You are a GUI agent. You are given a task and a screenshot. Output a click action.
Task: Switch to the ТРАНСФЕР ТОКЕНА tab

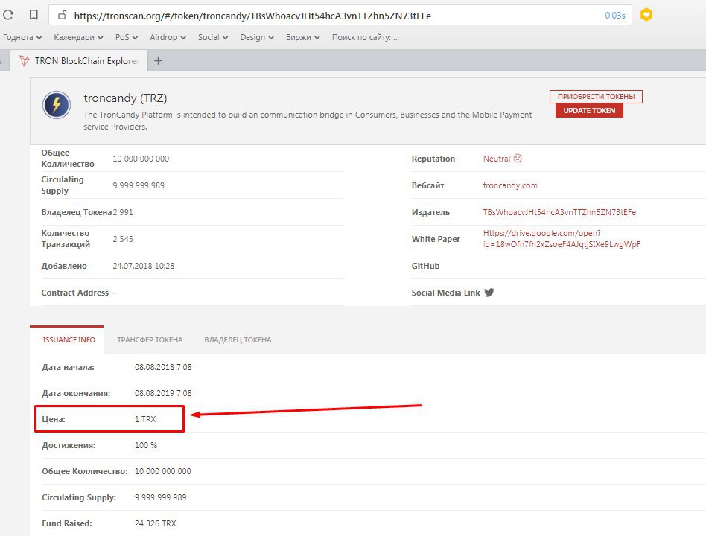pyautogui.click(x=150, y=339)
